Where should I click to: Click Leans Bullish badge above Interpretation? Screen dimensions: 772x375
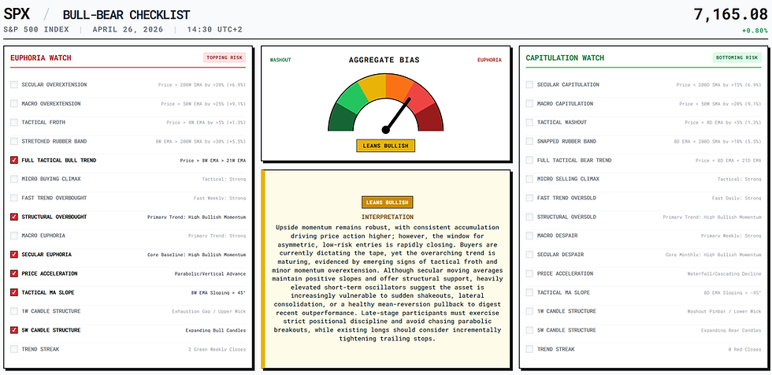tap(387, 202)
